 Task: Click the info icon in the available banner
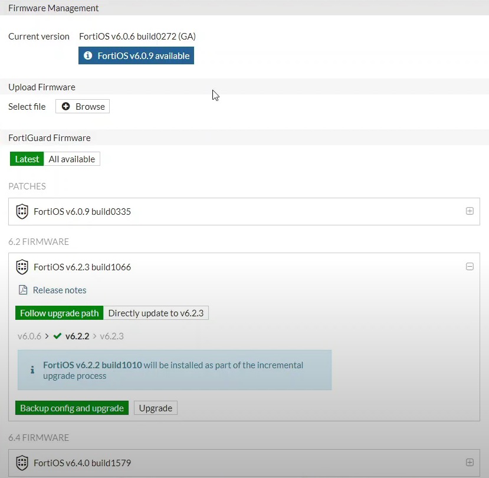[88, 55]
